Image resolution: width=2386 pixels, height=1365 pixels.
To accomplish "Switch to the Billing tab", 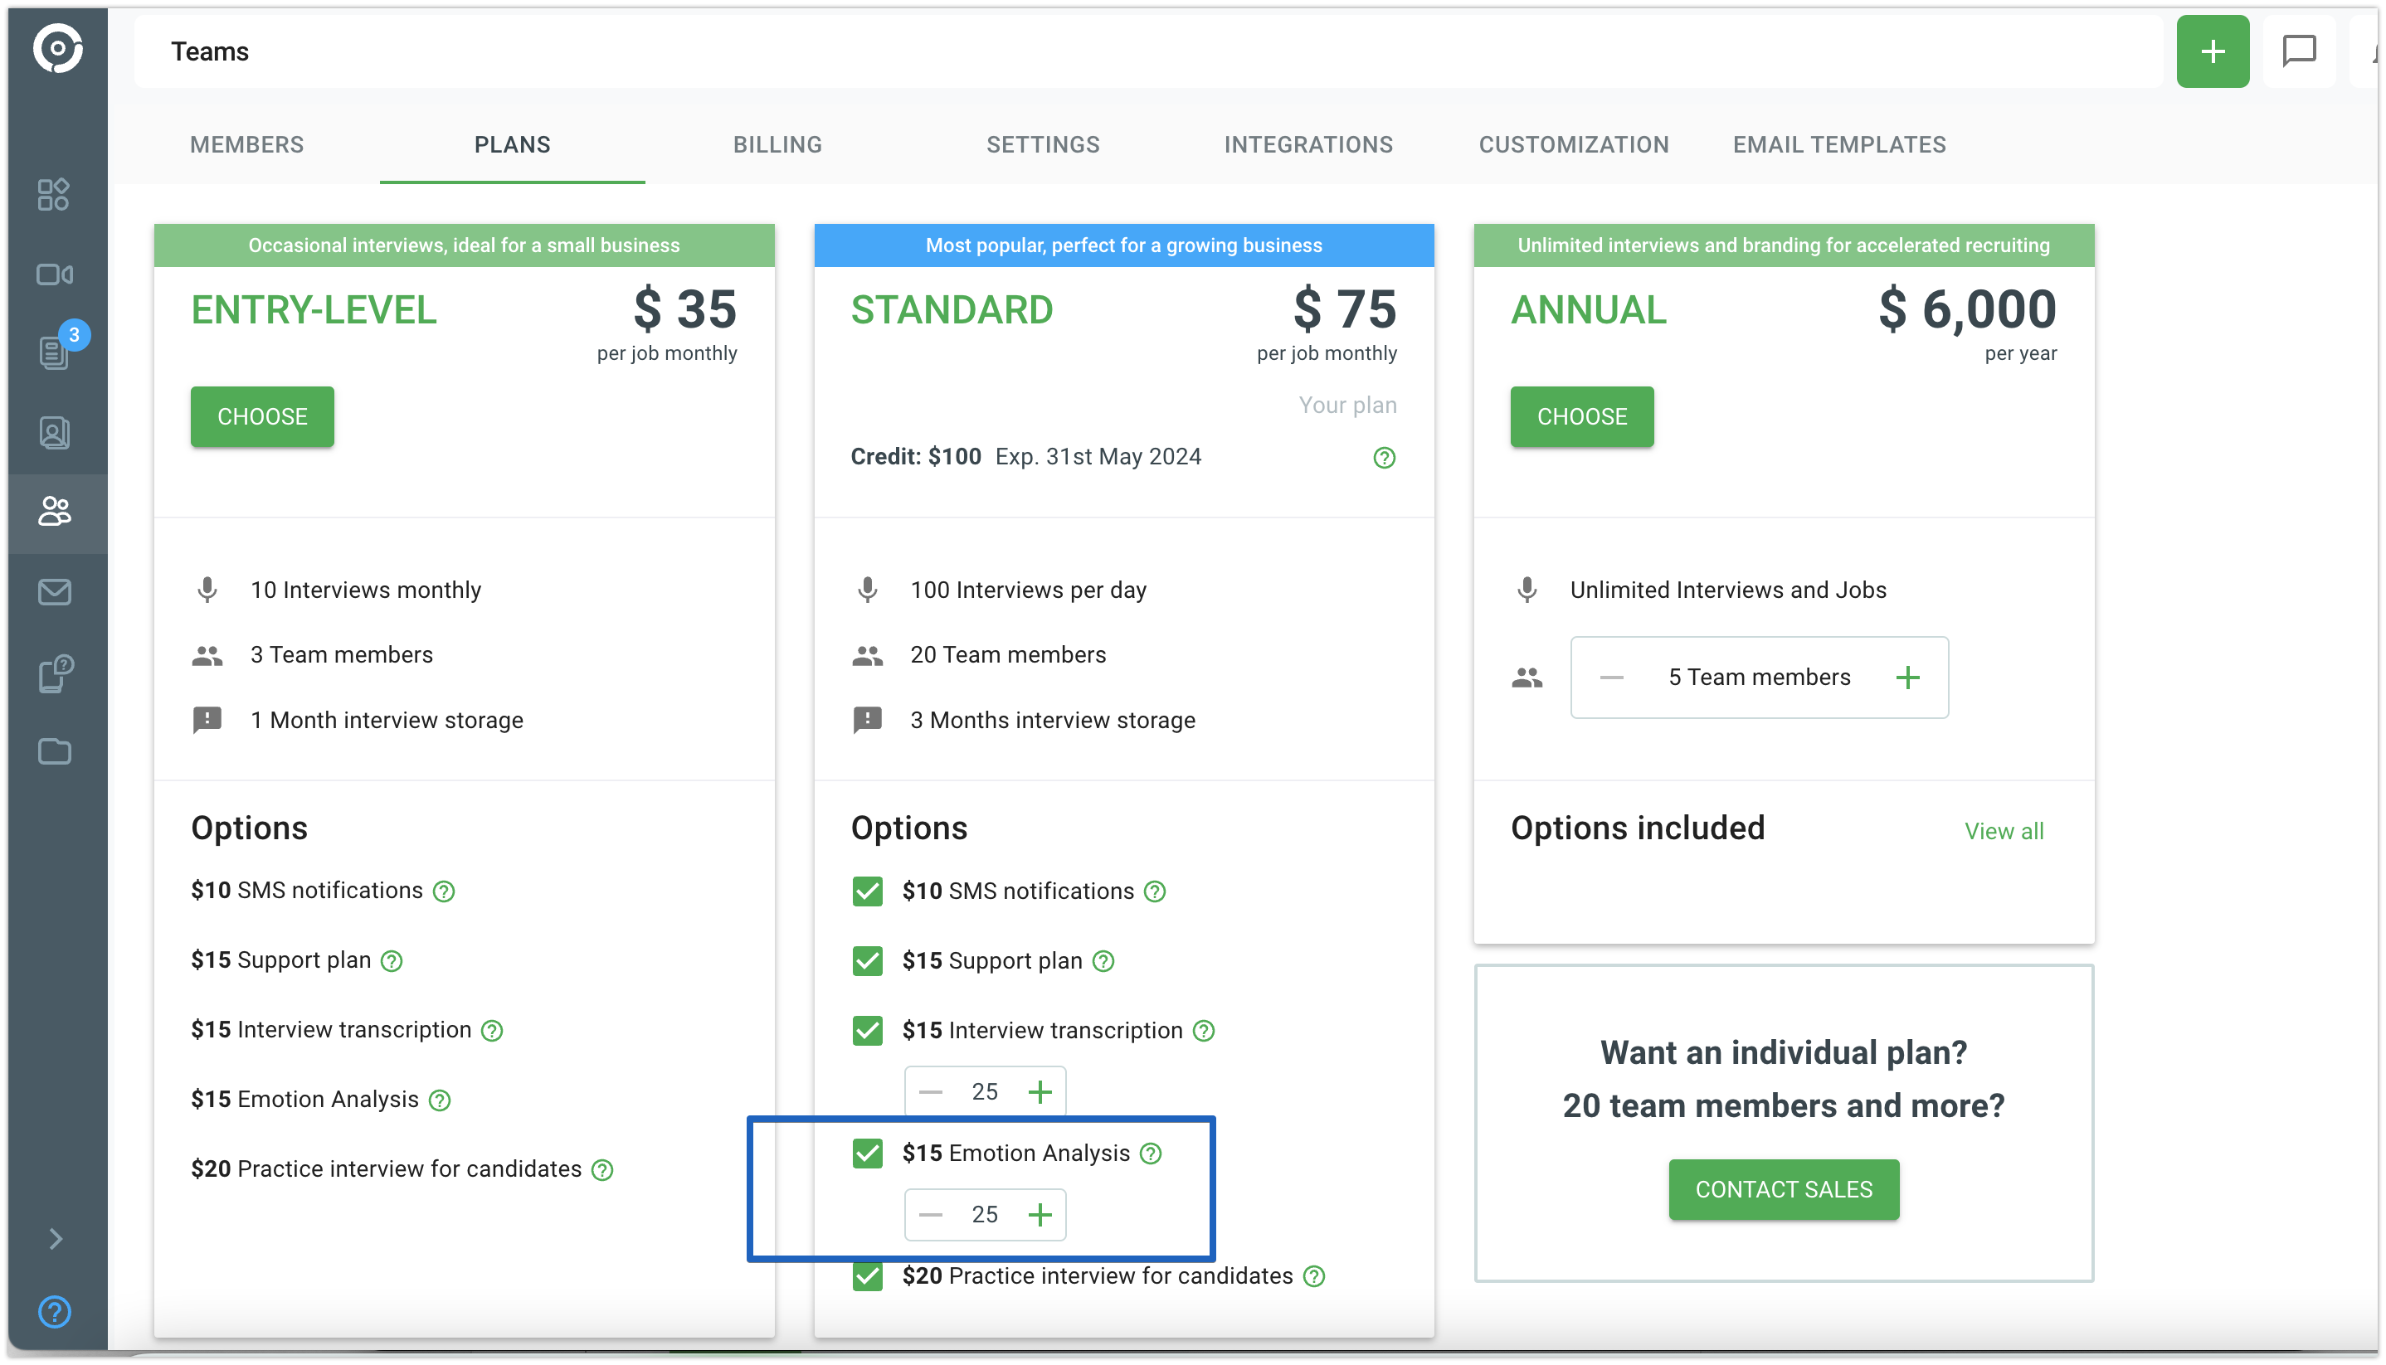I will (x=777, y=144).
